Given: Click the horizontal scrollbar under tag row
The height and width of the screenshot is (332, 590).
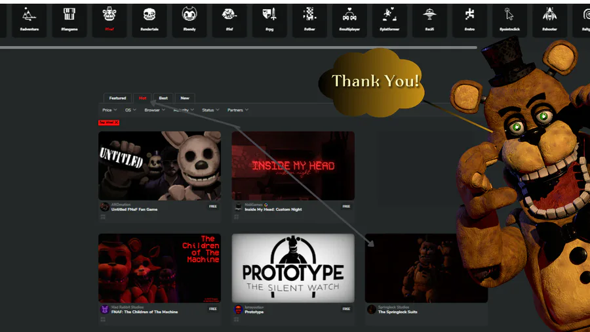Looking at the screenshot, I should pos(239,48).
